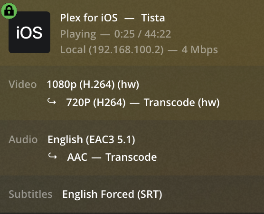264x214 pixels.
Task: Click the 720P (H264) Transcode (hw) line
Action: tap(143, 103)
